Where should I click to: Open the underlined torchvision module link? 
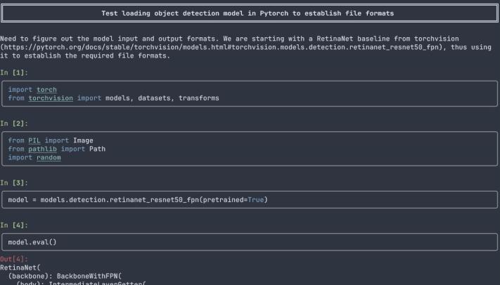(51, 98)
